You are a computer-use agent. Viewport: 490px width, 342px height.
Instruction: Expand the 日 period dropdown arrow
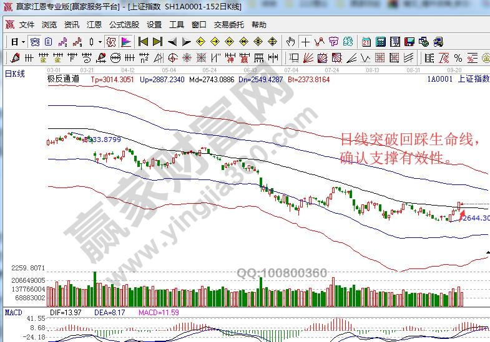click(x=23, y=42)
